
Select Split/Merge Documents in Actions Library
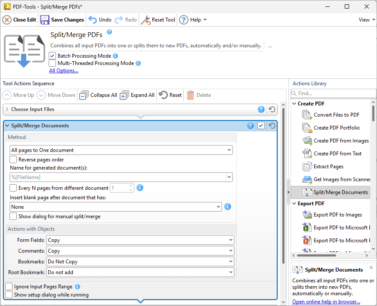click(331, 192)
